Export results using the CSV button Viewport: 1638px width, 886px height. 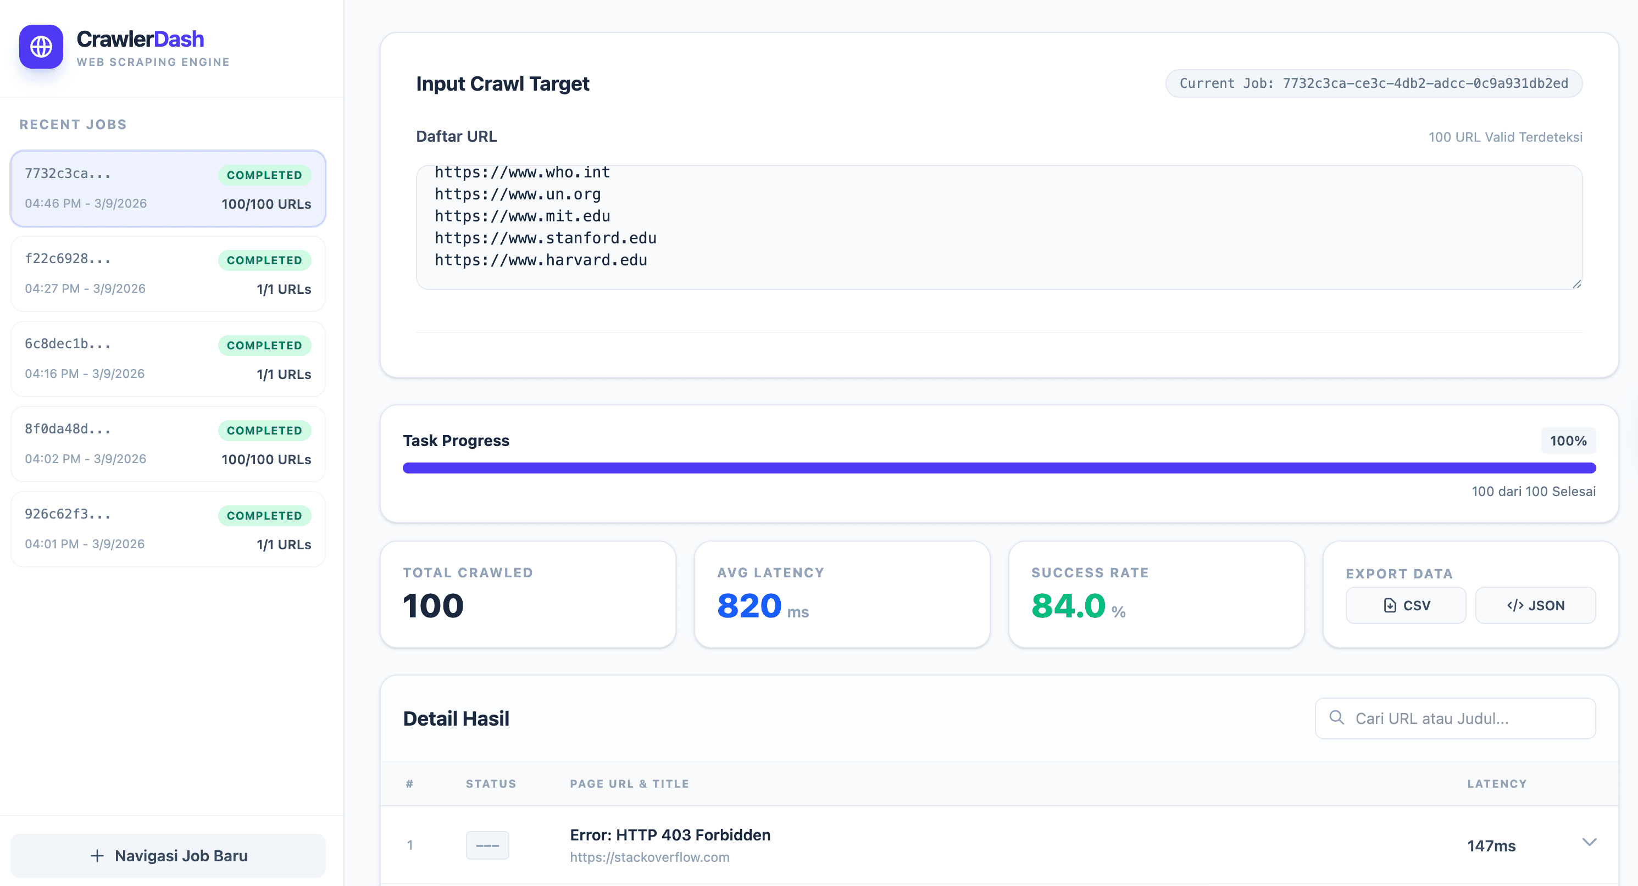click(x=1406, y=605)
